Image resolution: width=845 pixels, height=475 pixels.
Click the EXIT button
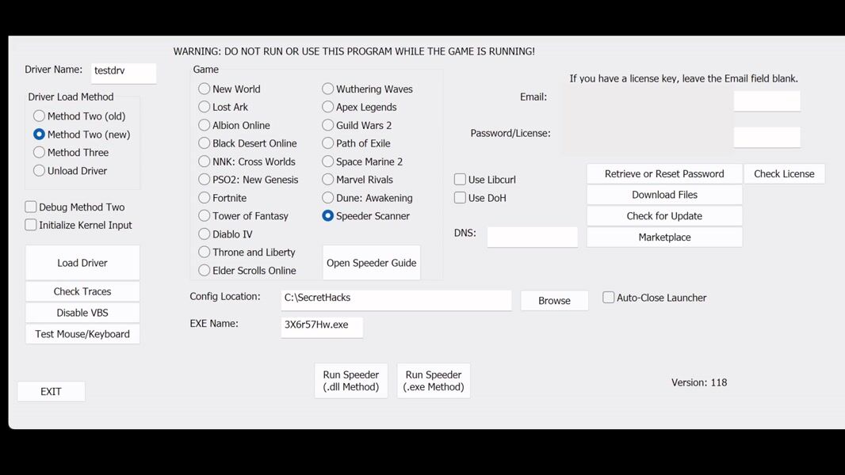click(x=51, y=391)
